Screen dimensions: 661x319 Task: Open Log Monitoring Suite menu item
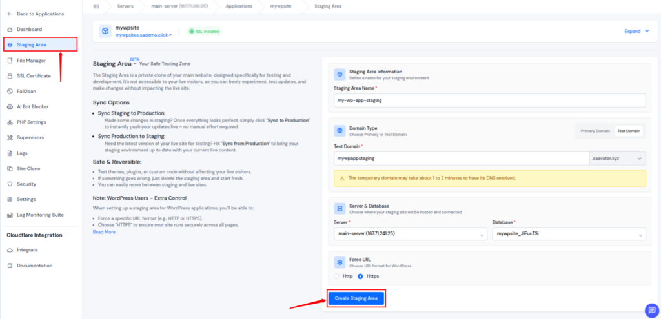point(41,215)
